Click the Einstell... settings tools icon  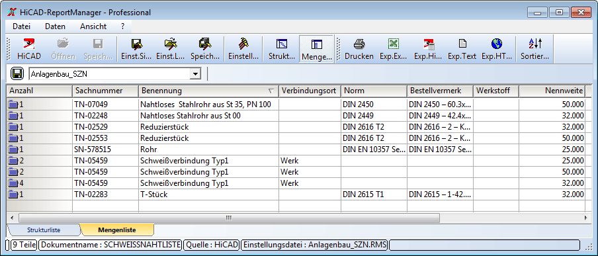click(243, 49)
